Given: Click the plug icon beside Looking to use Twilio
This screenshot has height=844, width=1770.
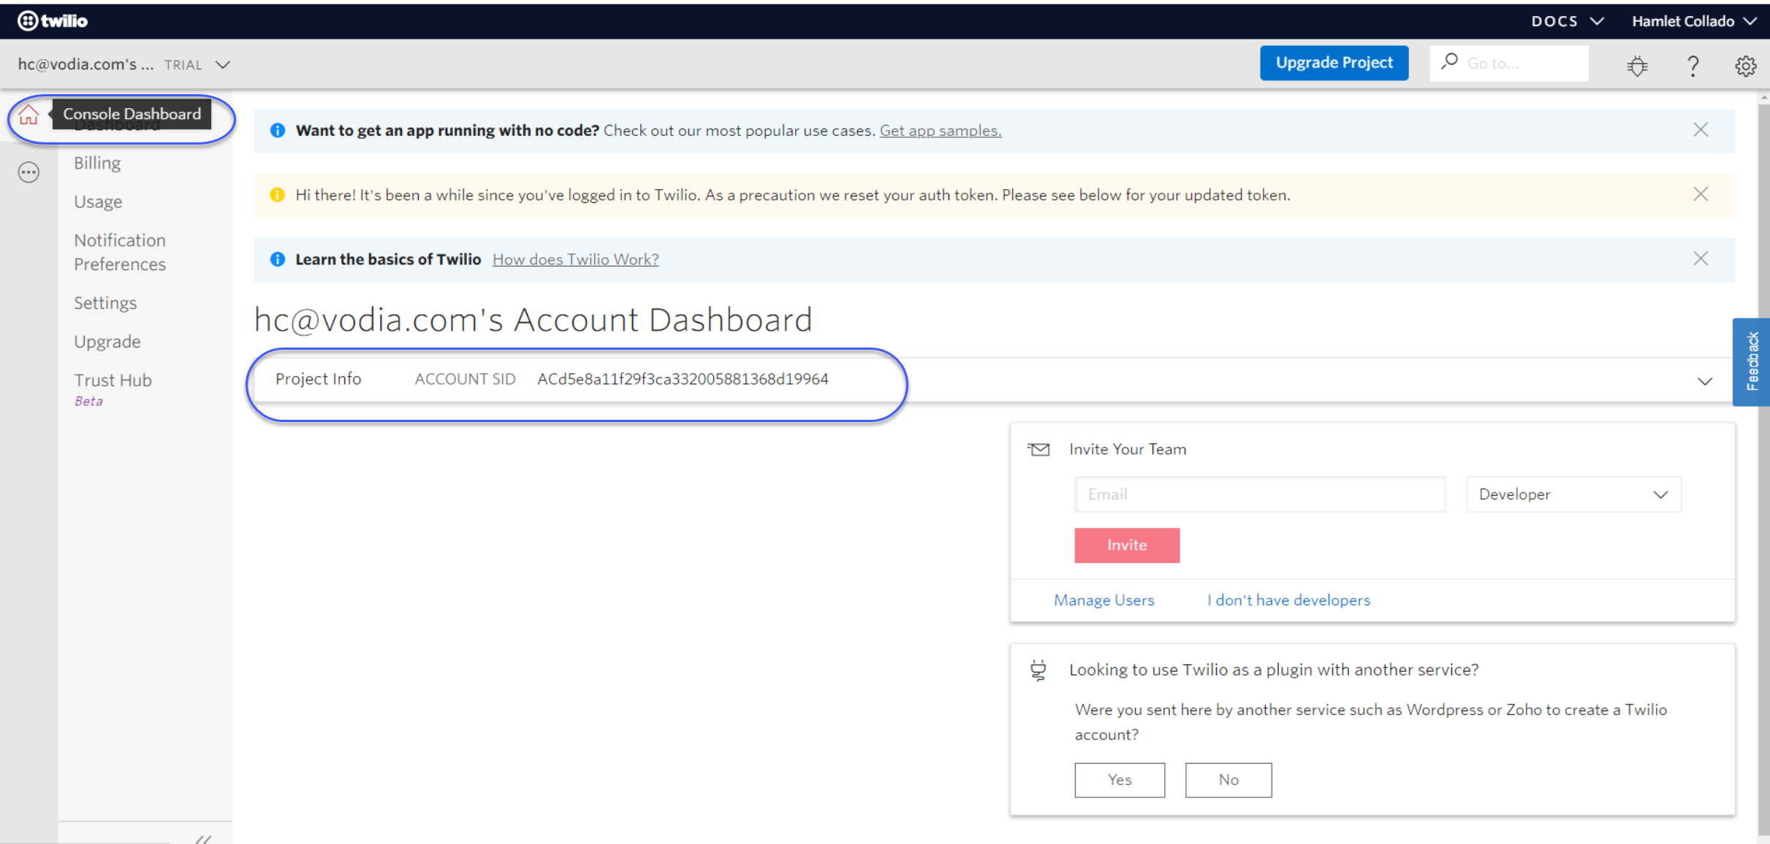Looking at the screenshot, I should [1038, 670].
